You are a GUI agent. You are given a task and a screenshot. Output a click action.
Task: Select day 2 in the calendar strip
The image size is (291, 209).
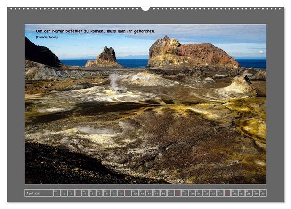coord(64,193)
